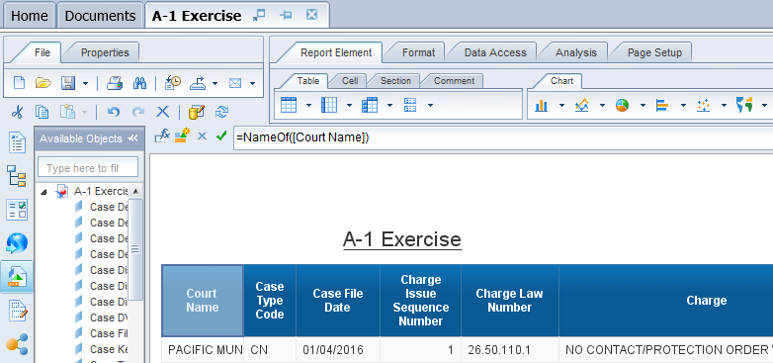Insert a column chart
Screen dimensions: 773x363
click(542, 105)
